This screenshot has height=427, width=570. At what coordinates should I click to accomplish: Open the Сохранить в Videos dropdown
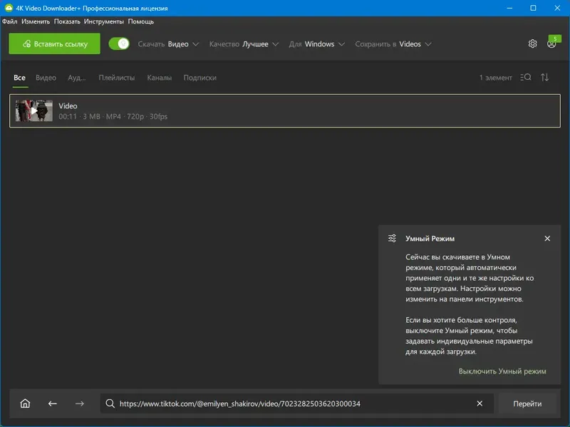coord(393,44)
